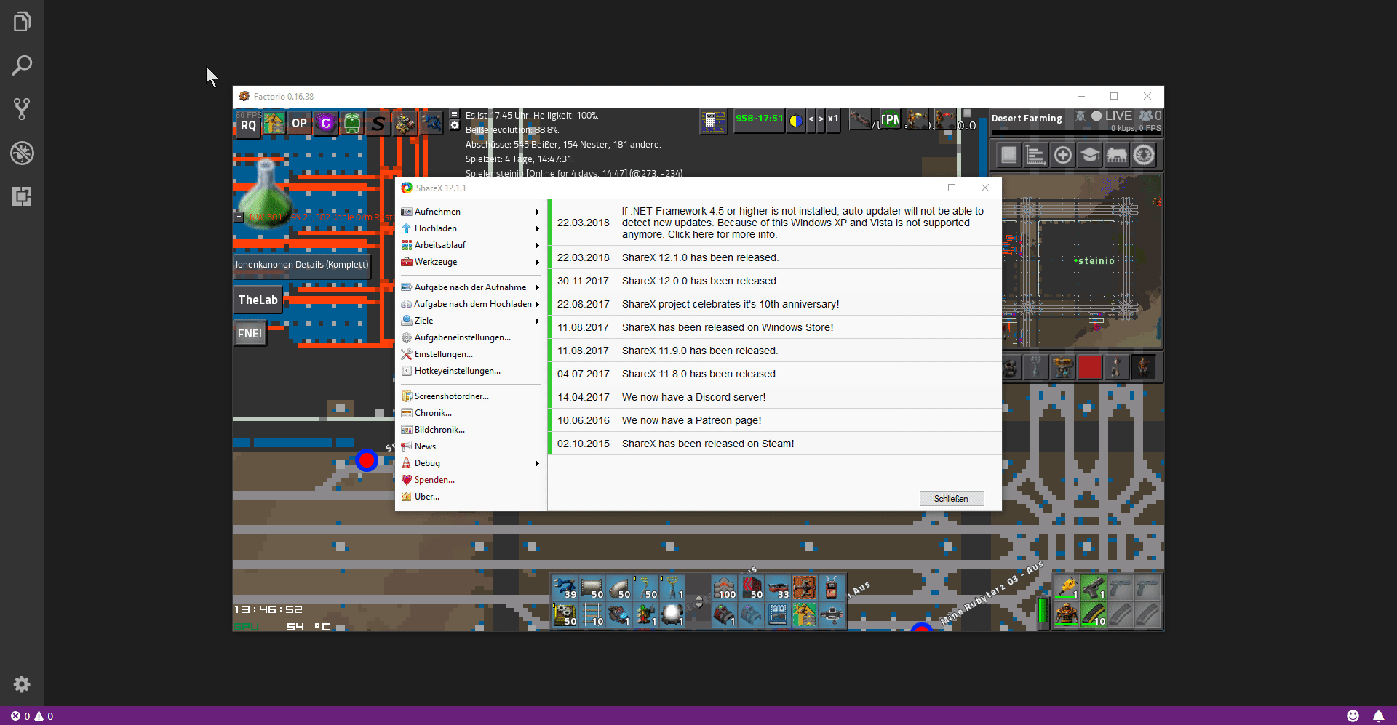
Task: Expand the Debug submenu arrow
Action: click(537, 463)
